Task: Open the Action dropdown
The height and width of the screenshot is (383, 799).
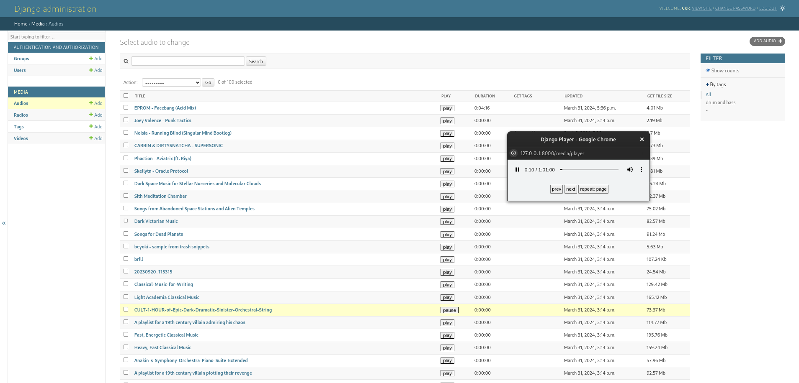Action: pyautogui.click(x=171, y=82)
